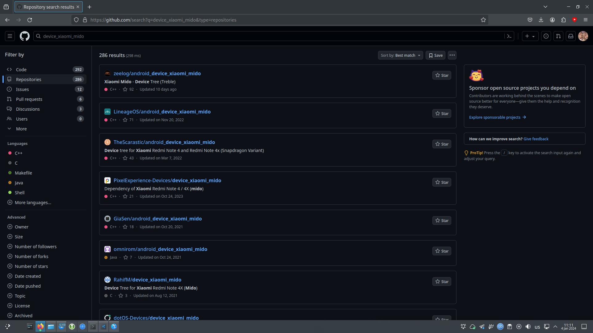
Task: Click LineageOS repository avatar
Action: tap(107, 112)
